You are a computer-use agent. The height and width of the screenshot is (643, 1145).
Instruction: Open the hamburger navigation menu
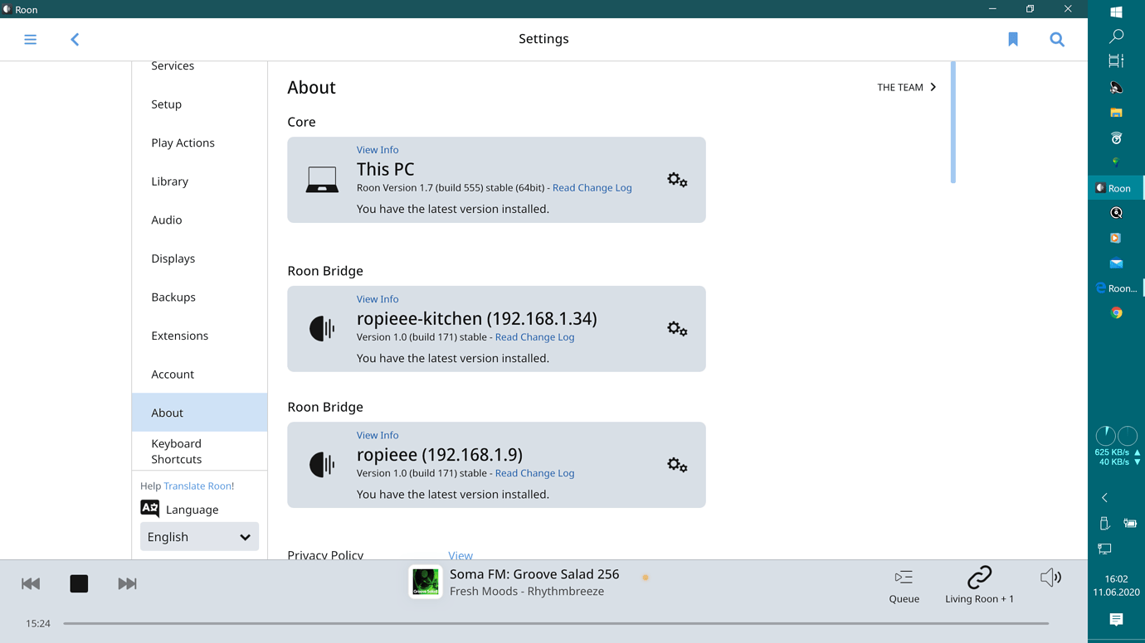pos(31,39)
